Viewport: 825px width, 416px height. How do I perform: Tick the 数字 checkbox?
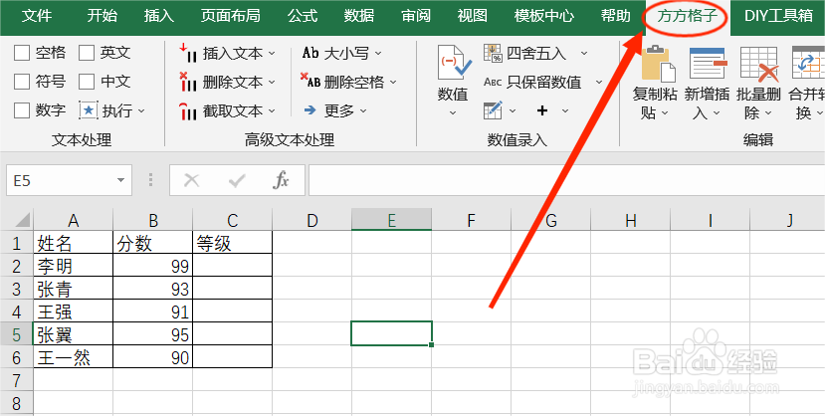pos(22,110)
